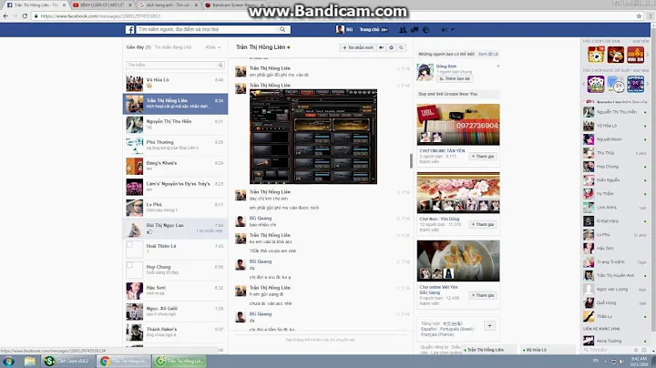Screen dimensions: 656x368
Task: Open Khác dropdown in inbox header
Action: coord(213,47)
